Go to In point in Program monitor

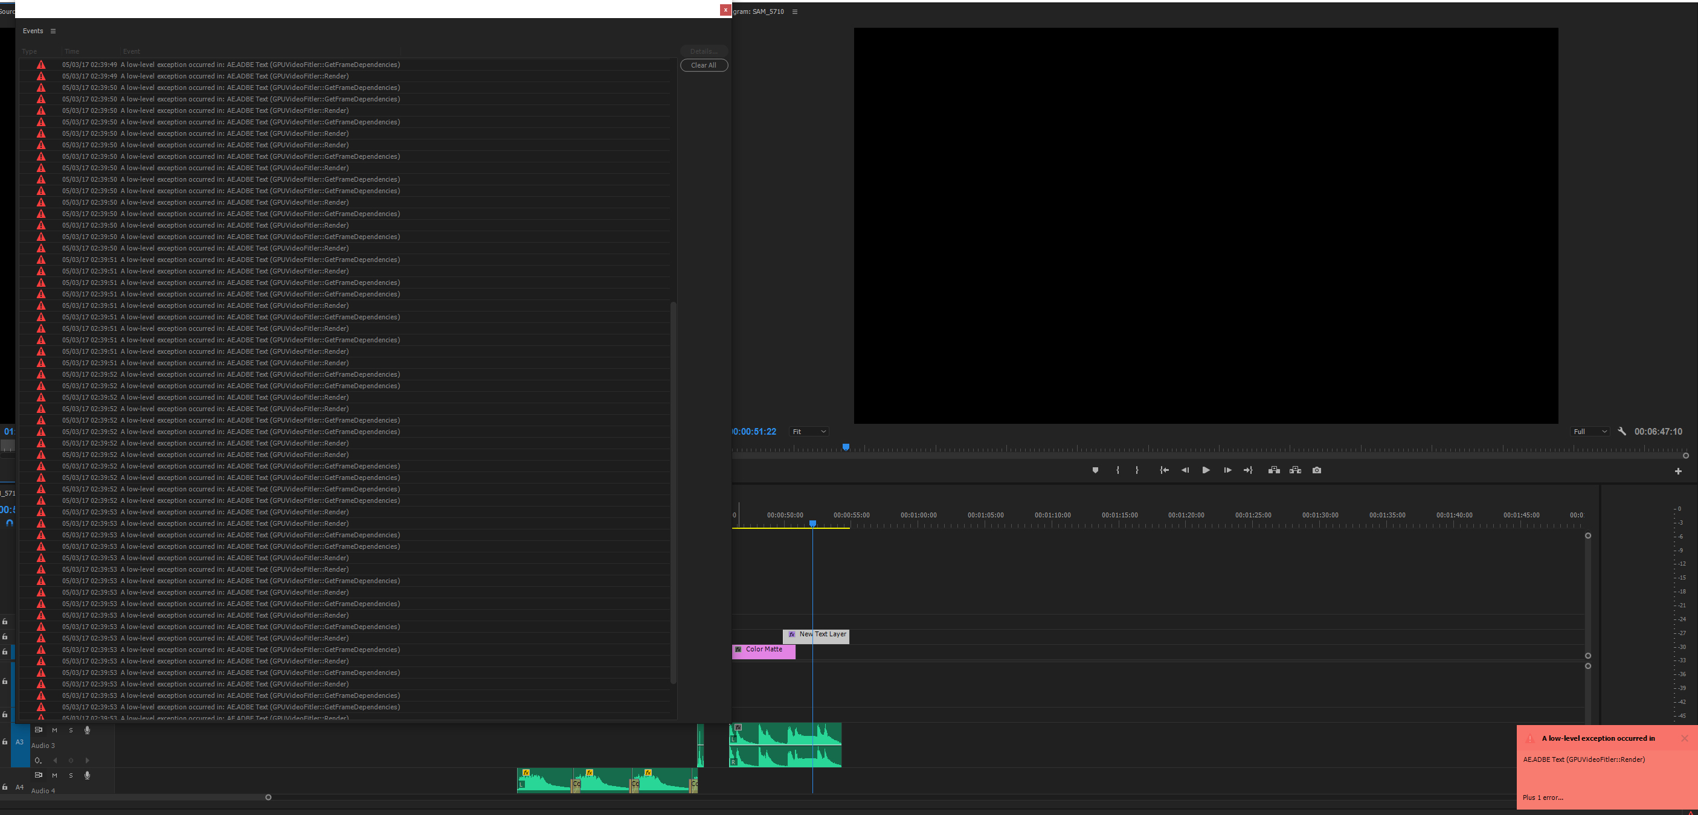pos(1165,470)
